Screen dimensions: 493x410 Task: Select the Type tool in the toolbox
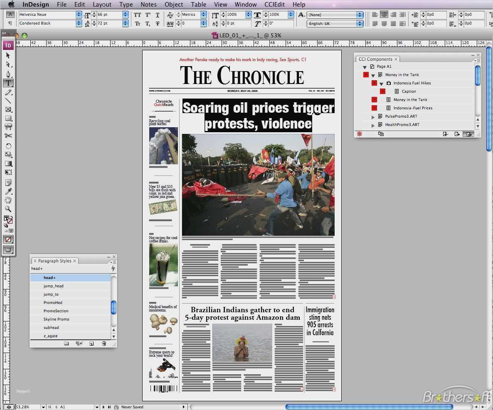click(8, 83)
